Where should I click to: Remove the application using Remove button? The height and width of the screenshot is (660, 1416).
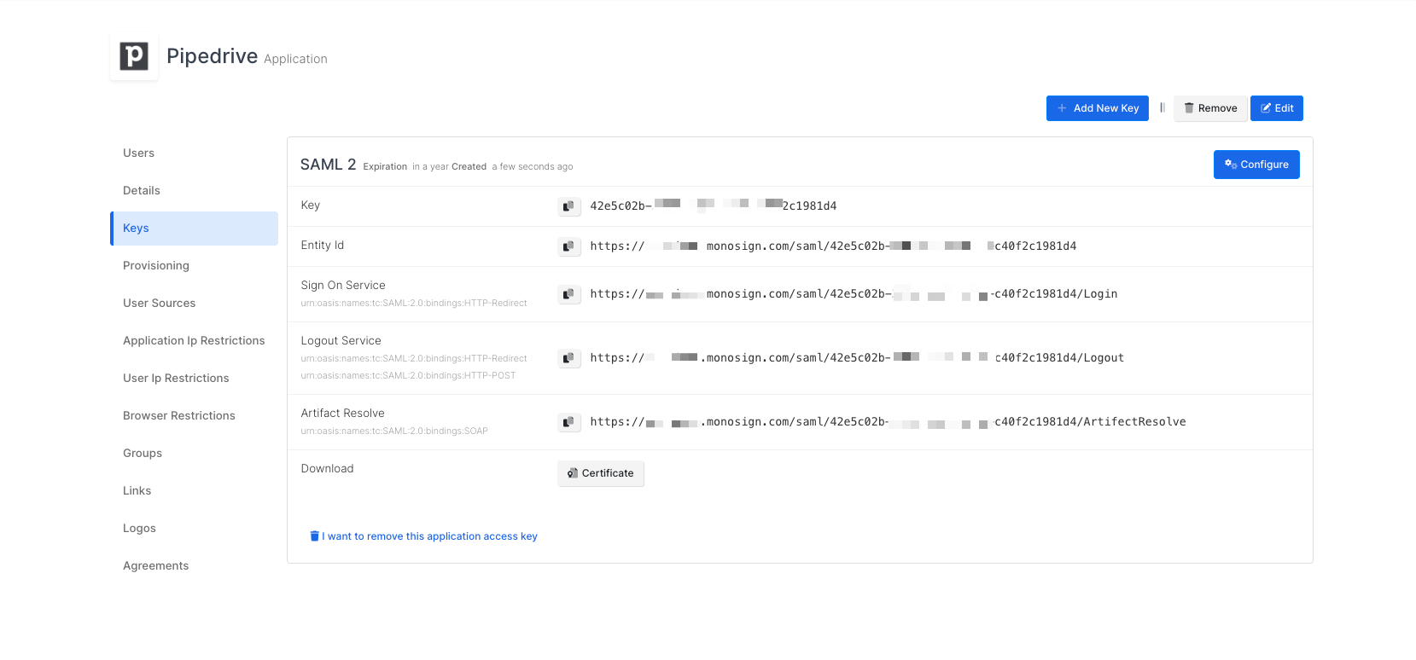[x=1210, y=108]
